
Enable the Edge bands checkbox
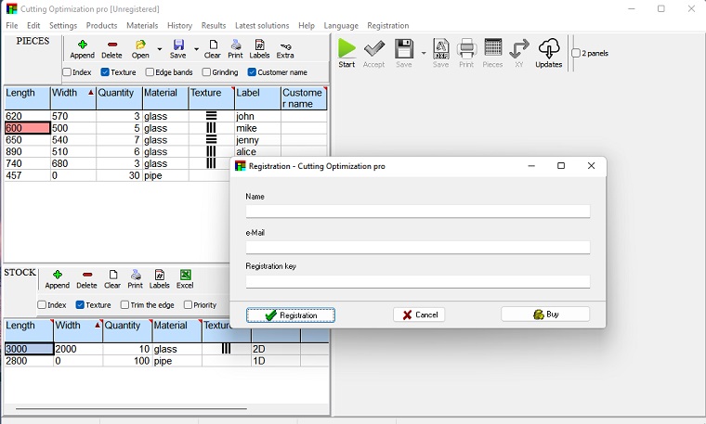click(150, 72)
